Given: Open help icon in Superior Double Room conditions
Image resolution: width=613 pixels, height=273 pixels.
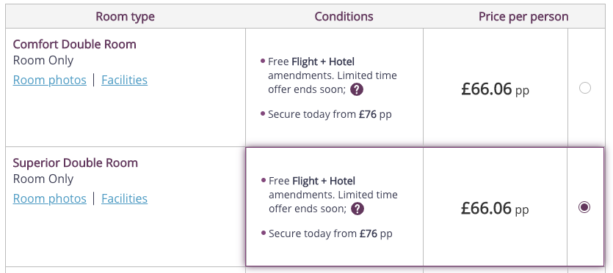Looking at the screenshot, I should 358,209.
